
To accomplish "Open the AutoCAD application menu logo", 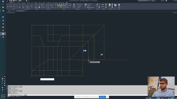I will (x=7, y=1).
